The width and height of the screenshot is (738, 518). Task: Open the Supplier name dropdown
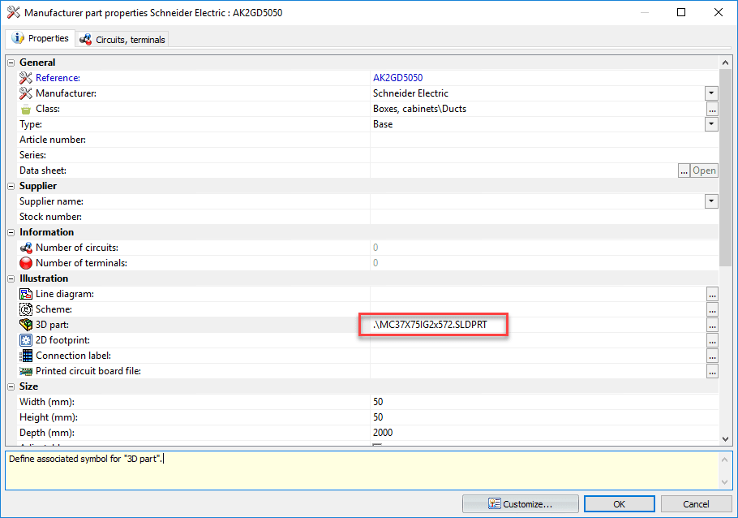pos(711,201)
